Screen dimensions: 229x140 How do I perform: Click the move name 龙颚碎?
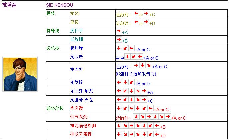point(77,82)
